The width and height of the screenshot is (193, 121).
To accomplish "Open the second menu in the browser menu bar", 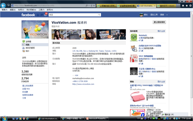I will click(13, 10).
